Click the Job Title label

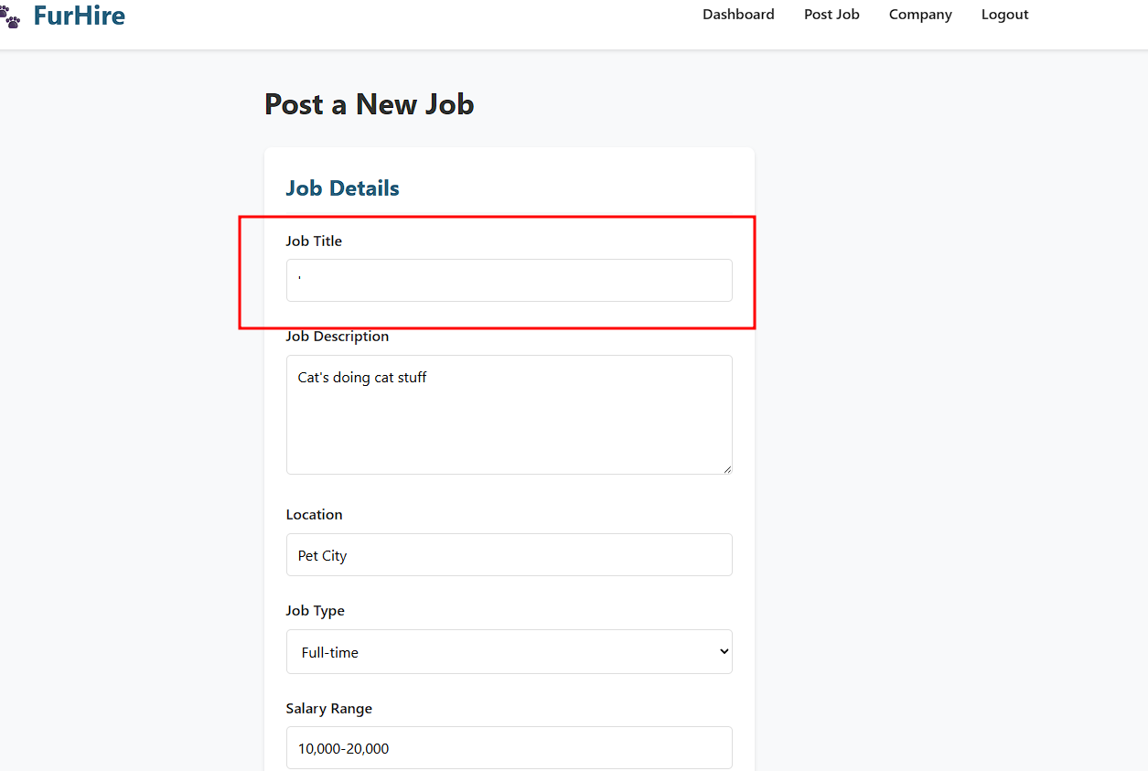[314, 241]
